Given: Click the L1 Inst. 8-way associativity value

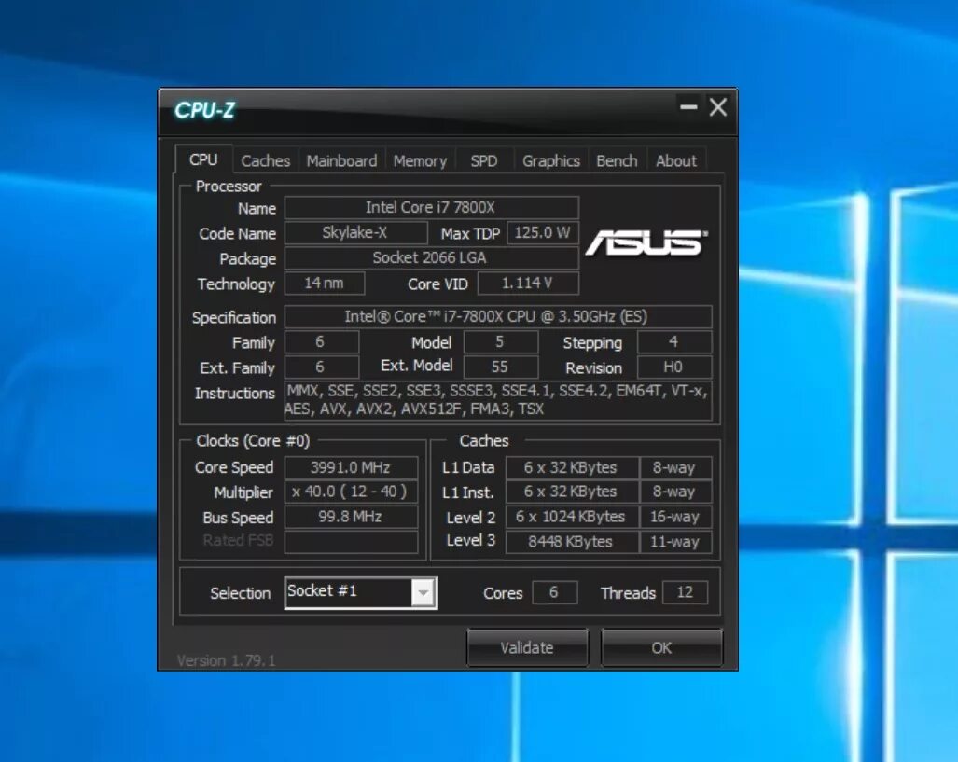Looking at the screenshot, I should coord(675,492).
